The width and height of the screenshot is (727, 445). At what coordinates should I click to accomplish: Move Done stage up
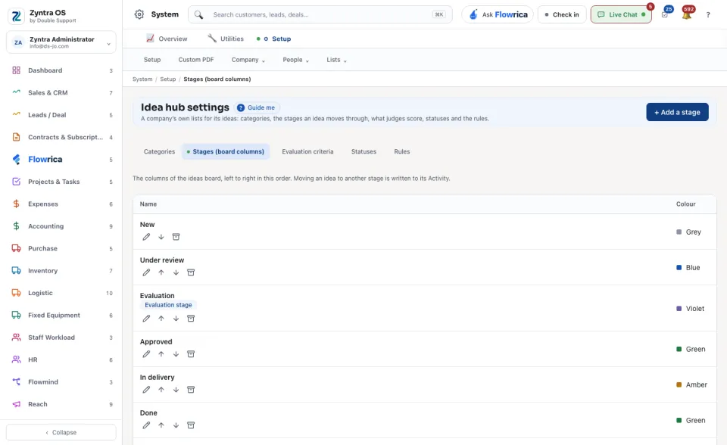[161, 425]
